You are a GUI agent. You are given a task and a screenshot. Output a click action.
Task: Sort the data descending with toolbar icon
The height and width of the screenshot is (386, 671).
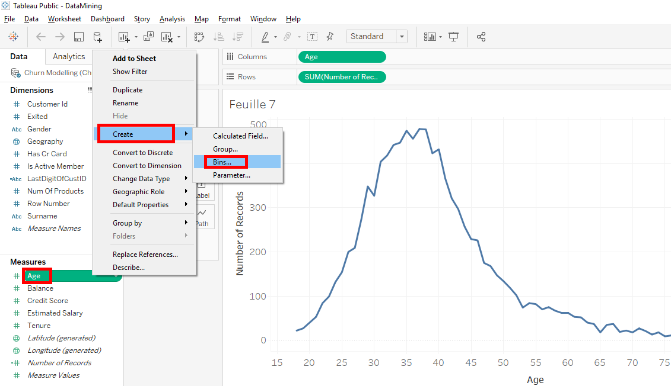(x=237, y=36)
